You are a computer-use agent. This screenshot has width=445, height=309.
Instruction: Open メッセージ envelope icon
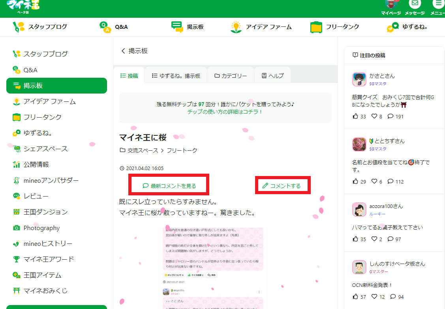(x=415, y=4)
